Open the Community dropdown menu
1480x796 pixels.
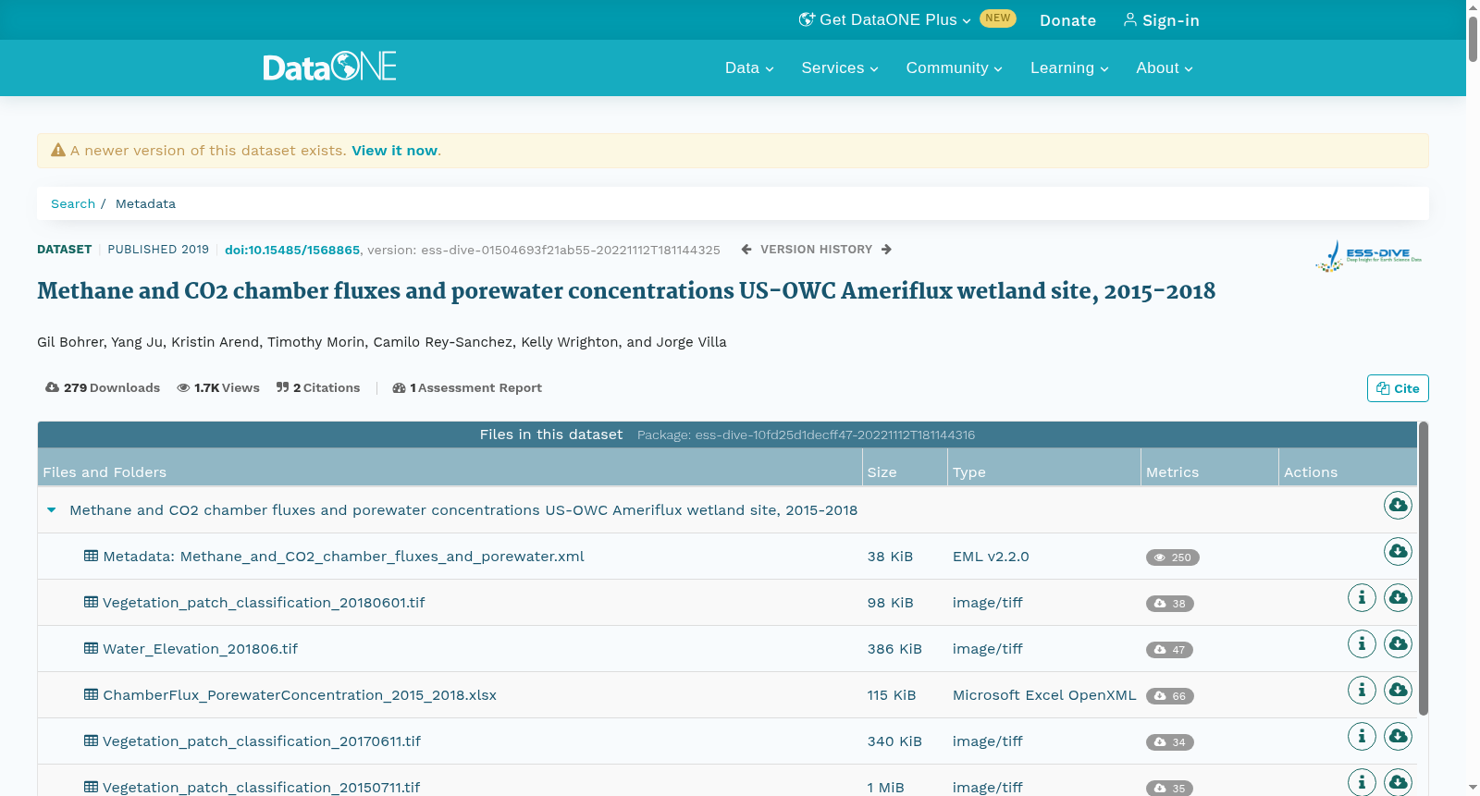click(x=954, y=68)
